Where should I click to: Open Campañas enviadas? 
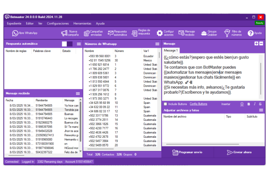click(93, 33)
